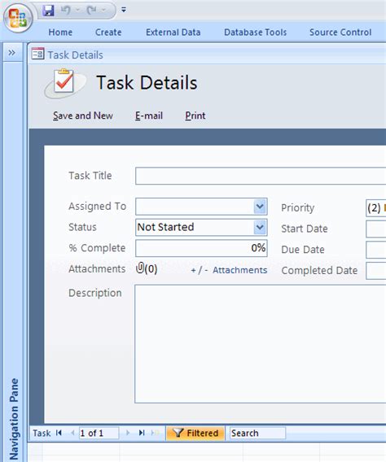Click the Task Details document tab

pyautogui.click(x=76, y=54)
